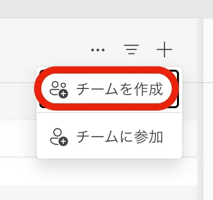Click the filter icon with three lines
This screenshot has height=200, width=213.
pyautogui.click(x=131, y=50)
